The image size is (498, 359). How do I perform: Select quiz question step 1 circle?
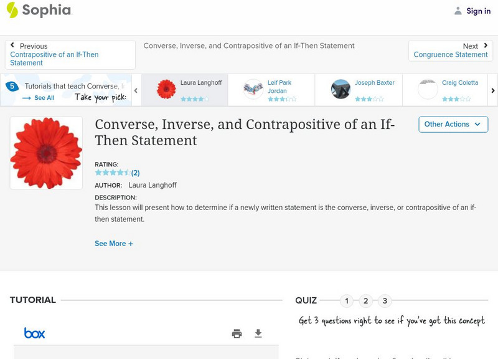click(x=347, y=300)
